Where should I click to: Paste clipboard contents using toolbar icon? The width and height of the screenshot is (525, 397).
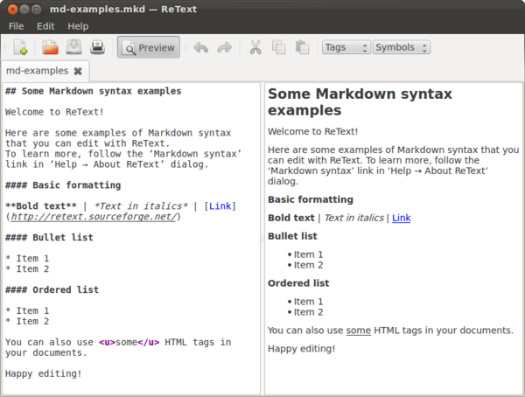(x=302, y=47)
